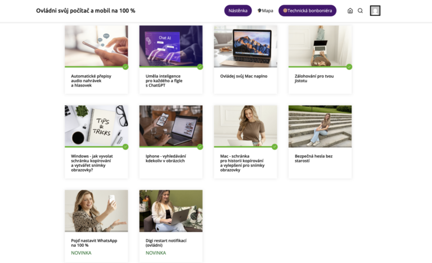This screenshot has height=263, width=432.
Task: Click the green checkmark on the iPhone vyhledávání card
Action: point(200,147)
